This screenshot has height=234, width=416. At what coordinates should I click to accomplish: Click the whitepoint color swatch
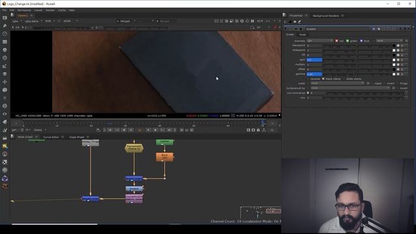(x=394, y=51)
